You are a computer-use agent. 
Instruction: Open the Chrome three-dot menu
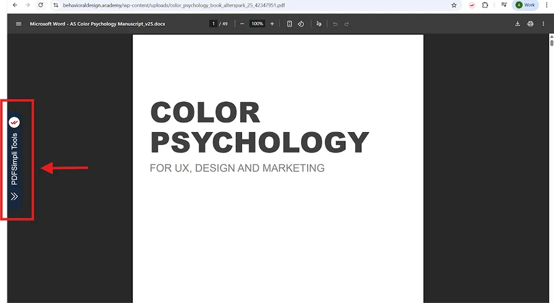click(547, 5)
